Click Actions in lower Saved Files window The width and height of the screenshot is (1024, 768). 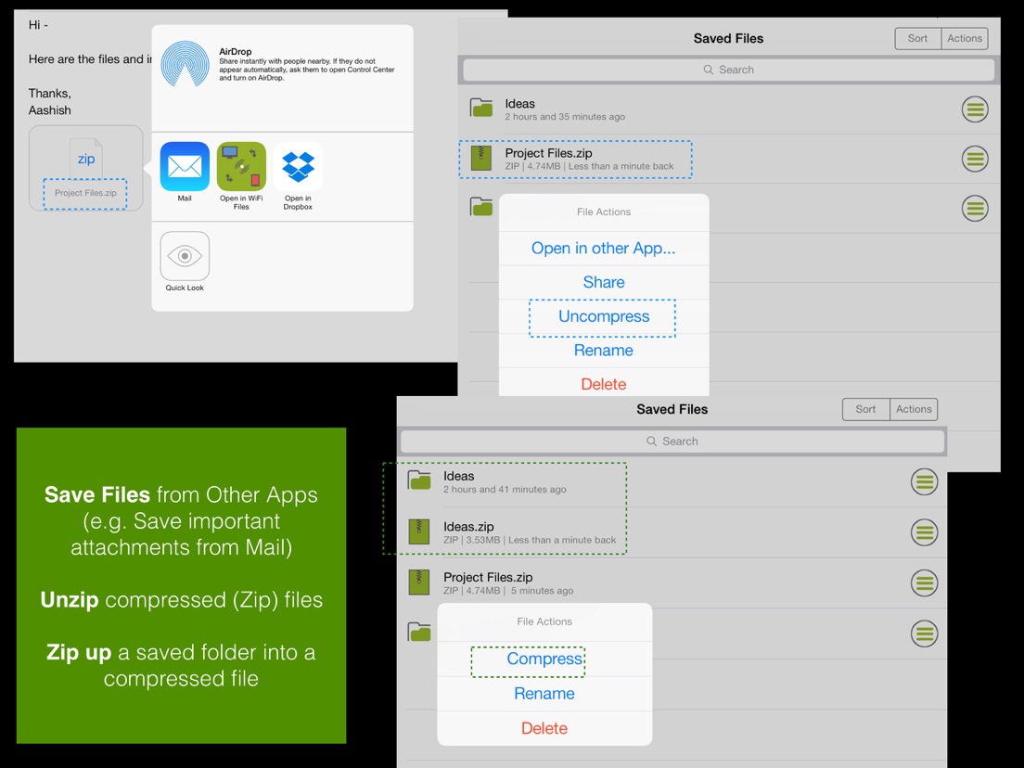914,409
